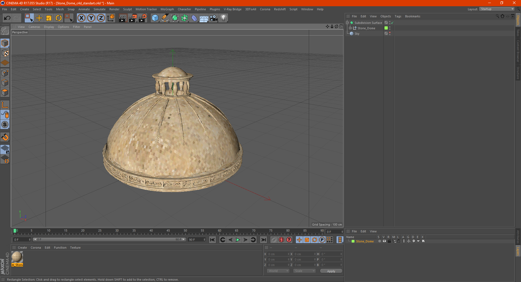Click Stone_Dome green layer color swatch
521x282 pixels.
point(353,241)
